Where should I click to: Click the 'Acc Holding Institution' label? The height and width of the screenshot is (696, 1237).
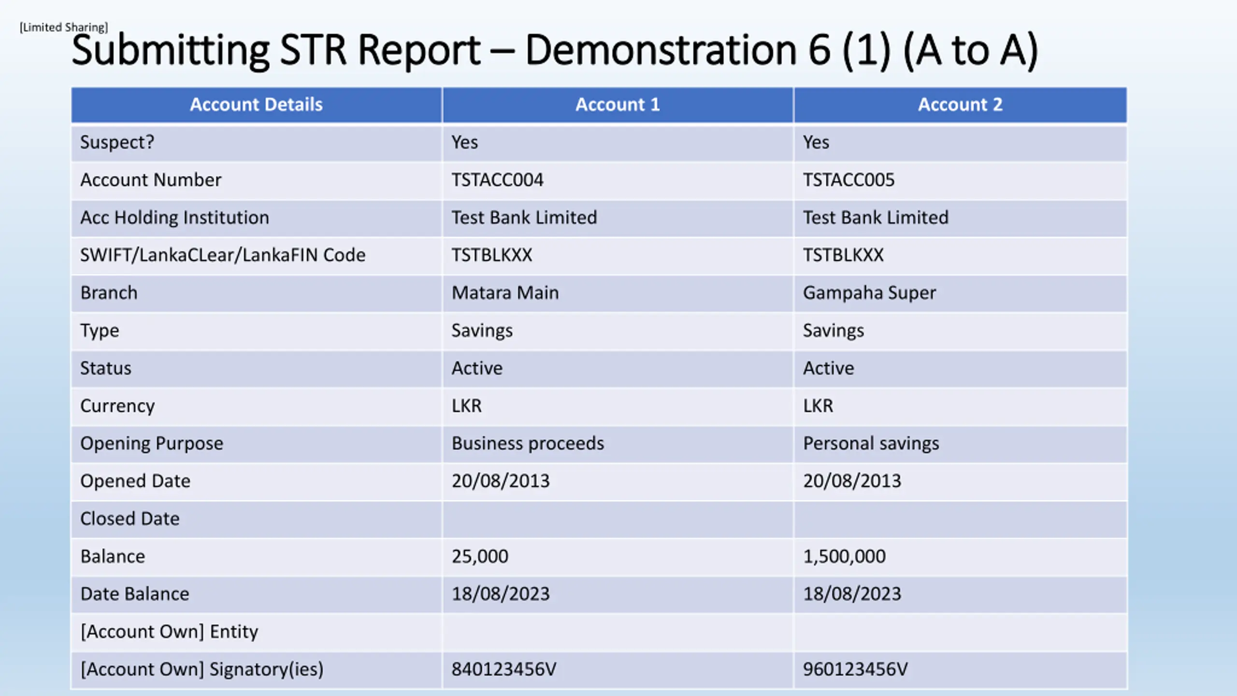tap(174, 217)
